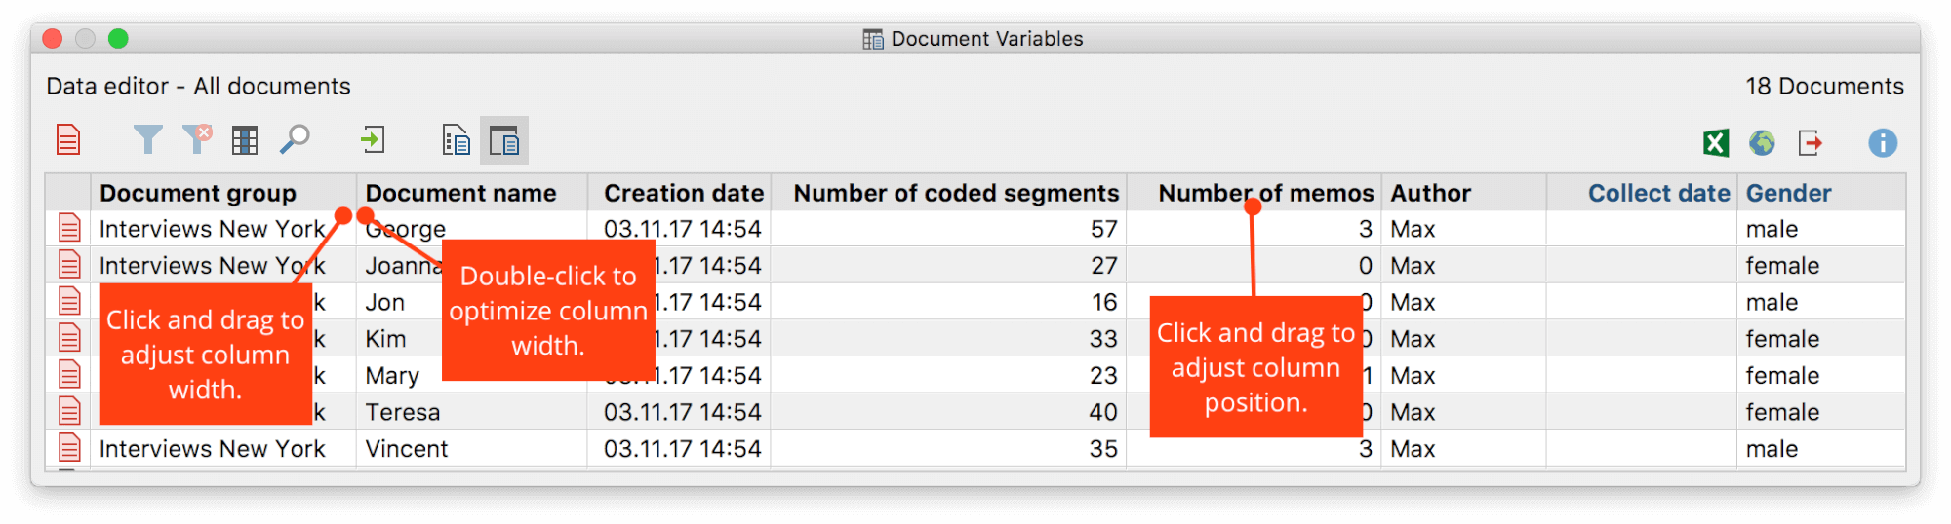The image size is (1951, 524).
Task: Click coded segments value 16
Action: [x=1103, y=302]
